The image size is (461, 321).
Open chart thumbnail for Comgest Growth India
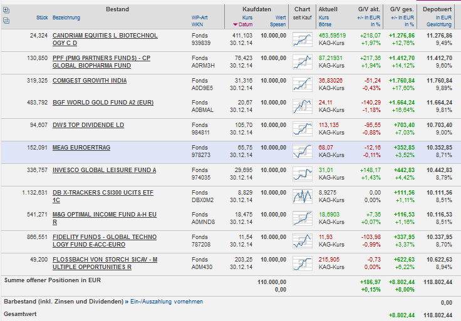coord(303,84)
